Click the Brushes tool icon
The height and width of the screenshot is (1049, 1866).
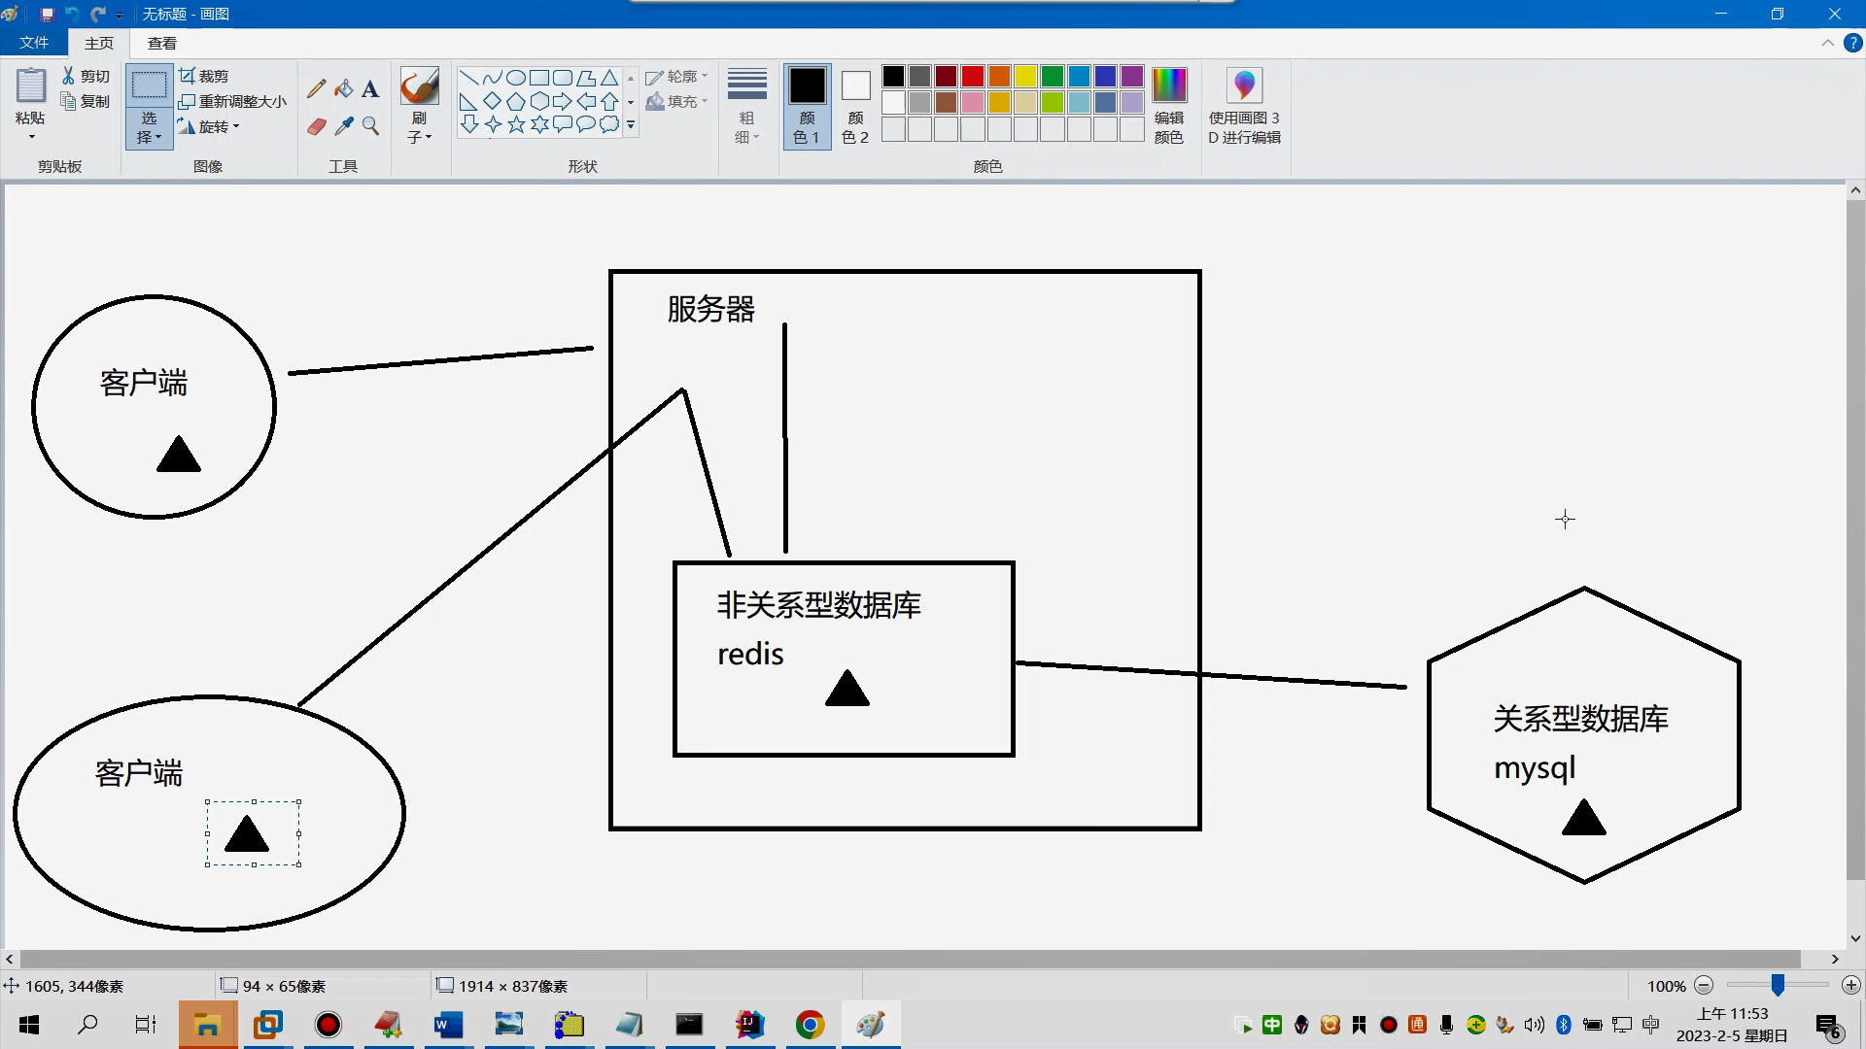pos(420,86)
